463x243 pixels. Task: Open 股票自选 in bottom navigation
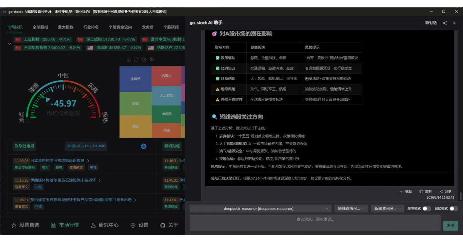point(25,225)
